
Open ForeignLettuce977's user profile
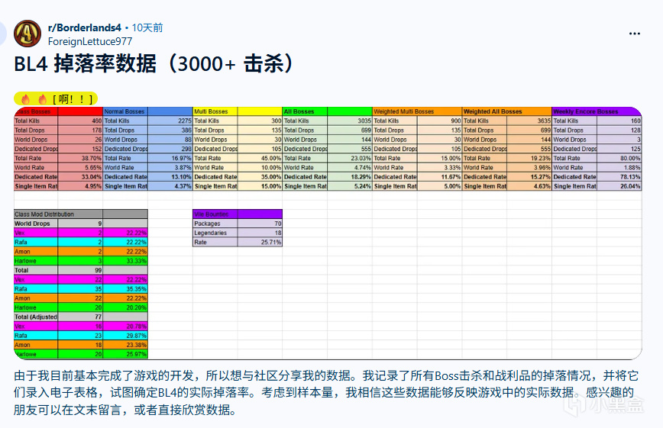click(90, 41)
